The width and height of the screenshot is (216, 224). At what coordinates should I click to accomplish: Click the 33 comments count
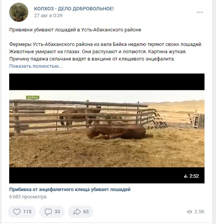[x=57, y=212]
